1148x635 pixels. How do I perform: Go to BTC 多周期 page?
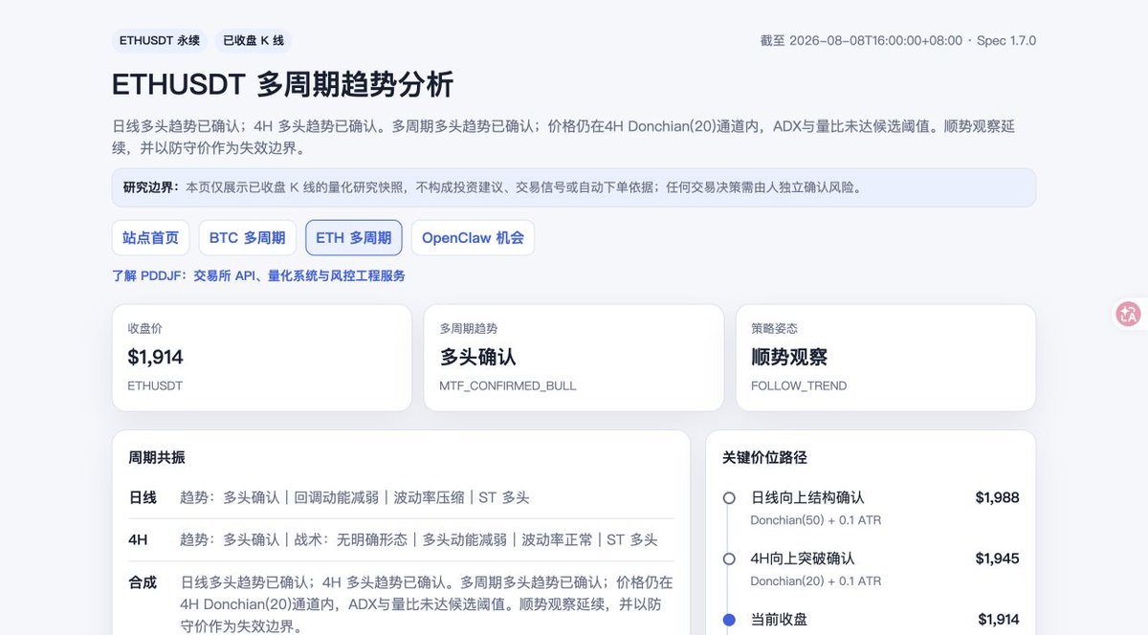pyautogui.click(x=248, y=238)
